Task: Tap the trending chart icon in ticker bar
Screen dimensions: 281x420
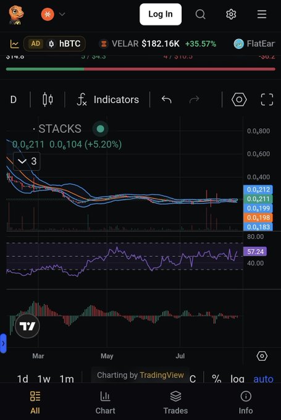Action: 15,44
